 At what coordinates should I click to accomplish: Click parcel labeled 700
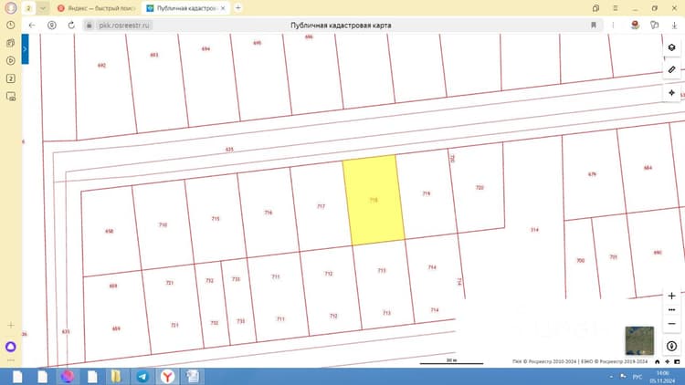581,261
